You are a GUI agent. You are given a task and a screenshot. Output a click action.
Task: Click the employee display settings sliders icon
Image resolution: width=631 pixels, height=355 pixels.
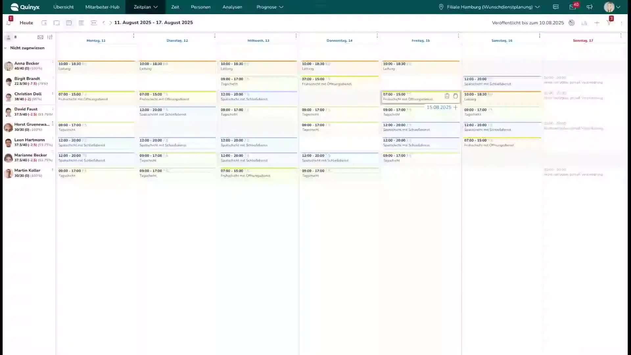(50, 37)
